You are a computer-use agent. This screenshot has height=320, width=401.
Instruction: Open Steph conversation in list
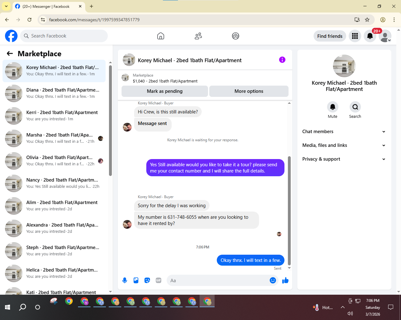(x=54, y=251)
